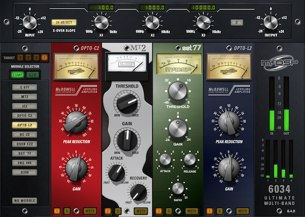Click the MT2 Gain knob
The width and height of the screenshot is (305, 217).
[127, 140]
